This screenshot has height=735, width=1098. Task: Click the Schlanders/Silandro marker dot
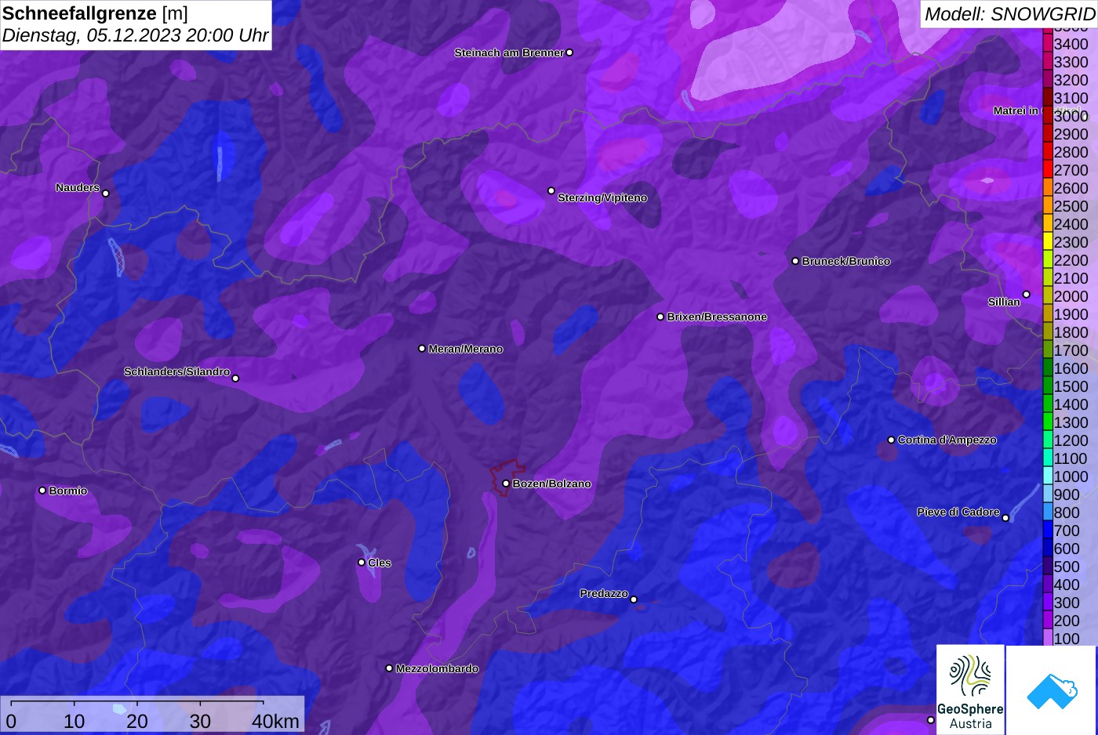pos(235,378)
